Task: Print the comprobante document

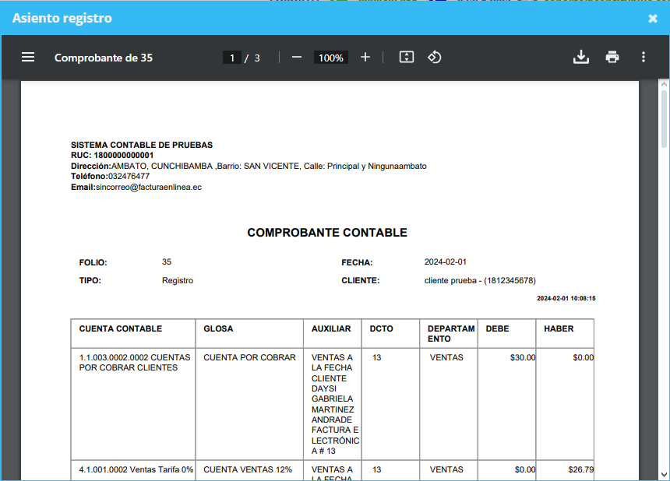Action: pos(612,57)
